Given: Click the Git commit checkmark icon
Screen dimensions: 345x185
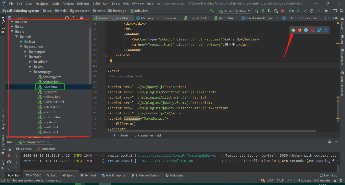Looking at the screenshot, I should [x=305, y=11].
